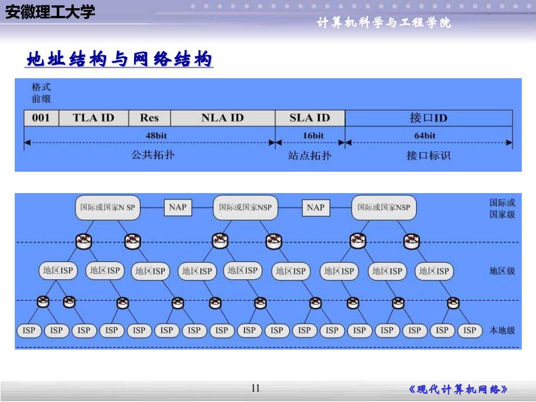536x402 pixels.
Task: Click the leftmost small router icon on the lower dashed line
Action: pyautogui.click(x=43, y=302)
